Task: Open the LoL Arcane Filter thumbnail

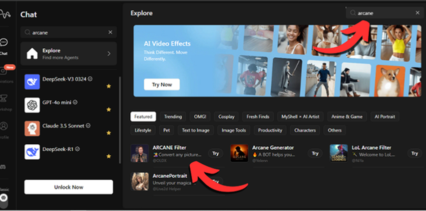Action: pyautogui.click(x=339, y=153)
